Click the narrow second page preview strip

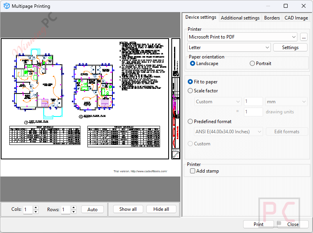click(x=176, y=99)
